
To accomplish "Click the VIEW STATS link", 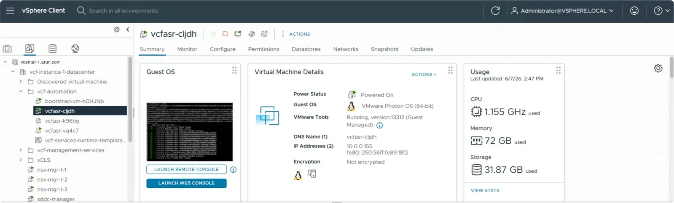I will 485,190.
